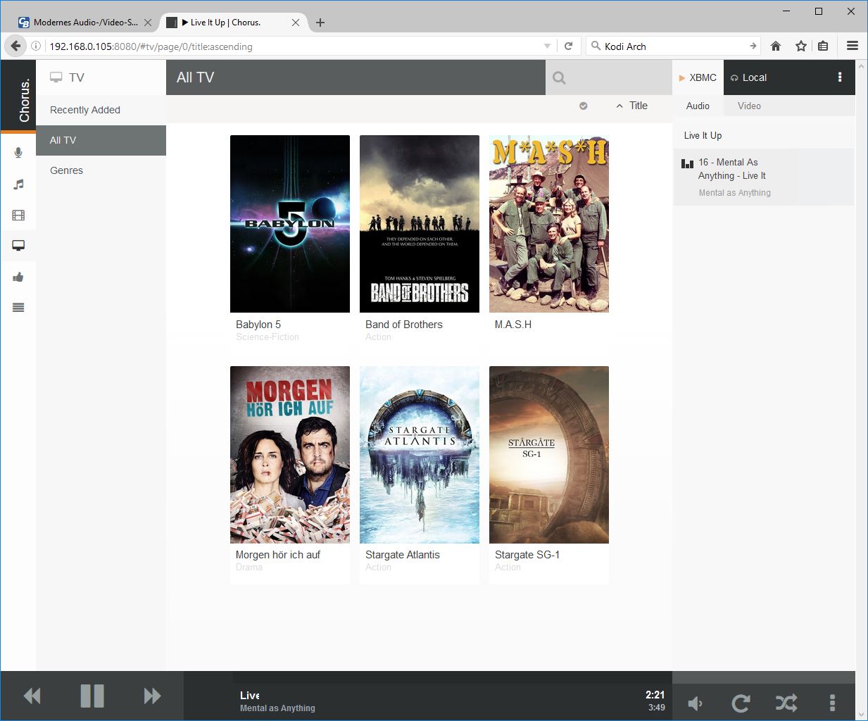Click the Science-Fiction genre under Babylon 5

pyautogui.click(x=268, y=337)
